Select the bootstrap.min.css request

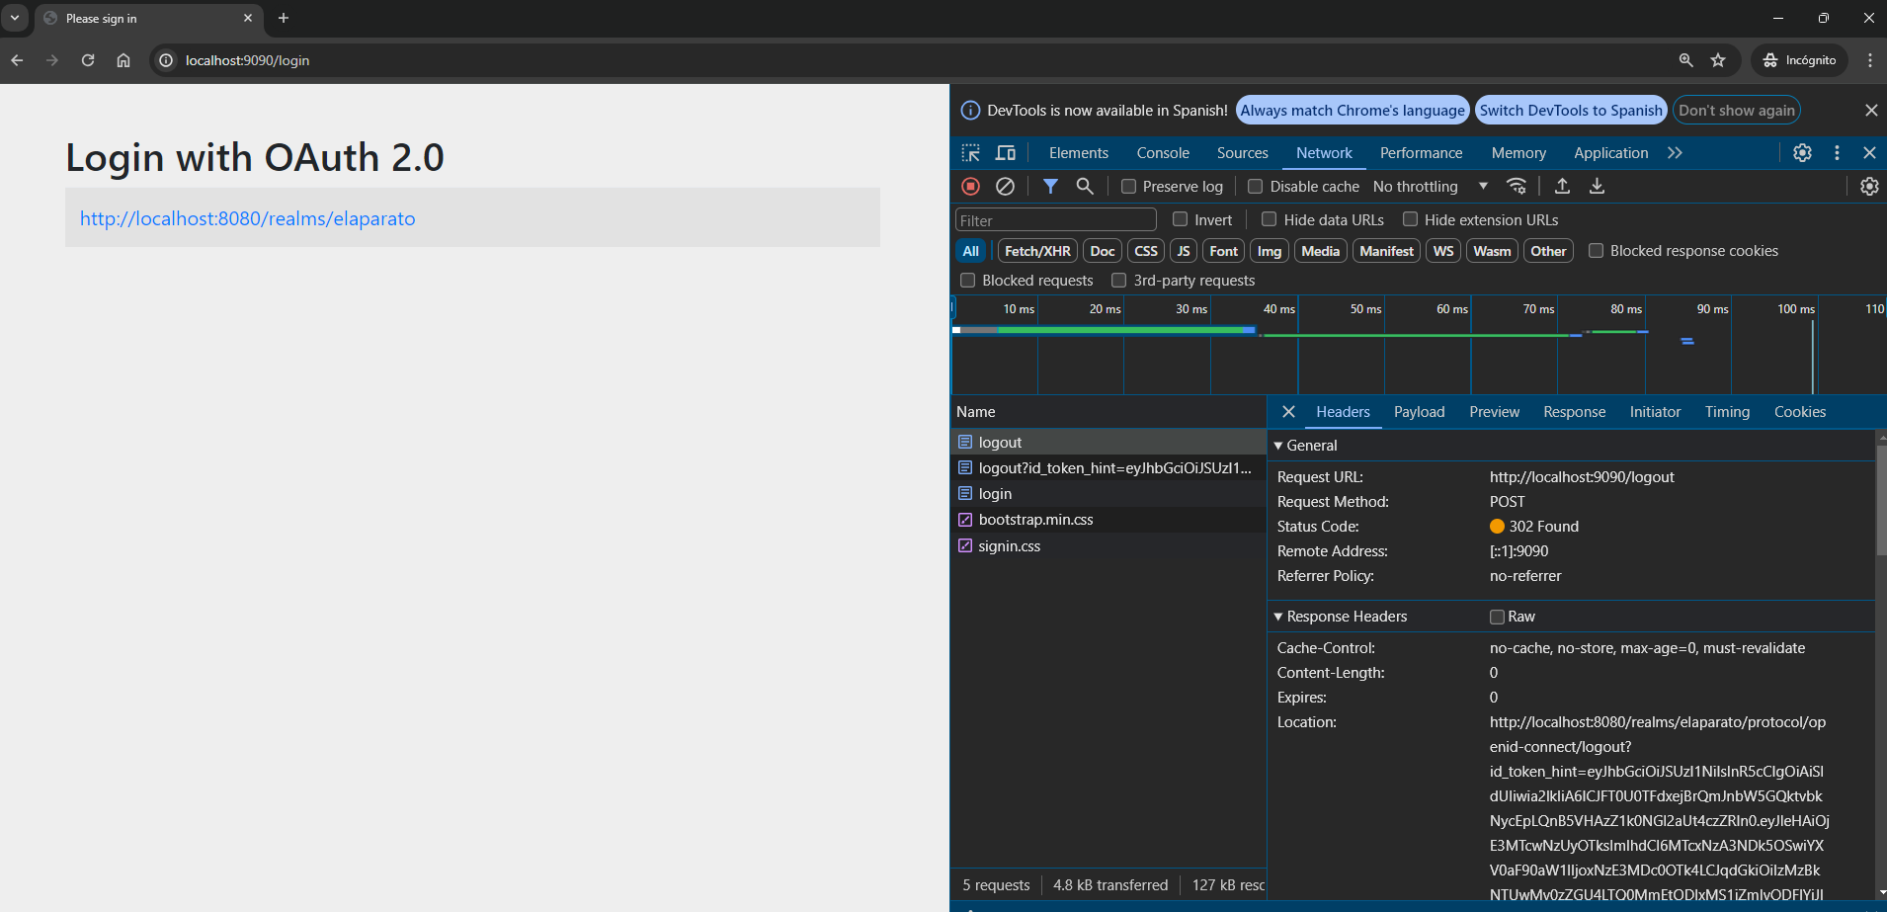[x=1108, y=520]
